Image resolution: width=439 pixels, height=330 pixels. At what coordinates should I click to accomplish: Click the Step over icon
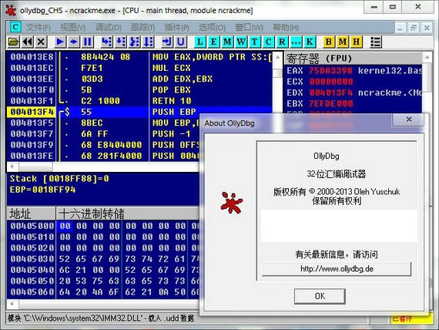(x=121, y=42)
